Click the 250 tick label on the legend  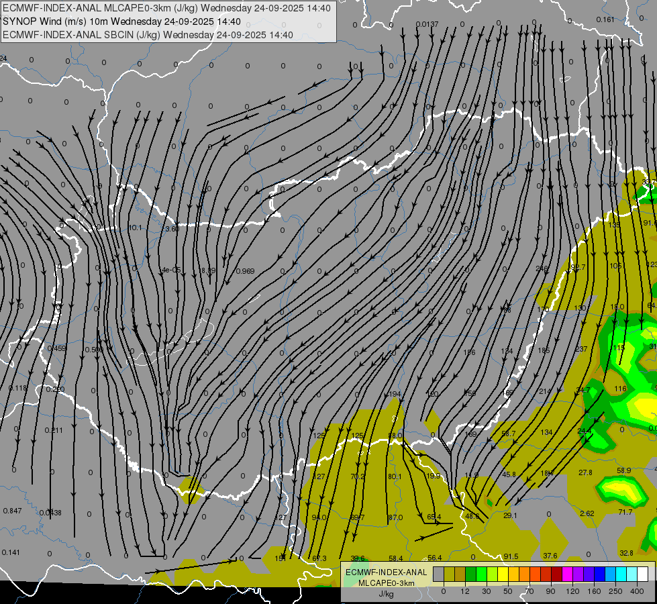(x=615, y=591)
